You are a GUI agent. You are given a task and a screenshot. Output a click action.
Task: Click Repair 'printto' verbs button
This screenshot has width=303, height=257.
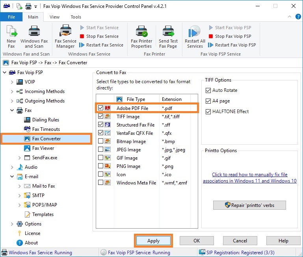[x=249, y=205]
